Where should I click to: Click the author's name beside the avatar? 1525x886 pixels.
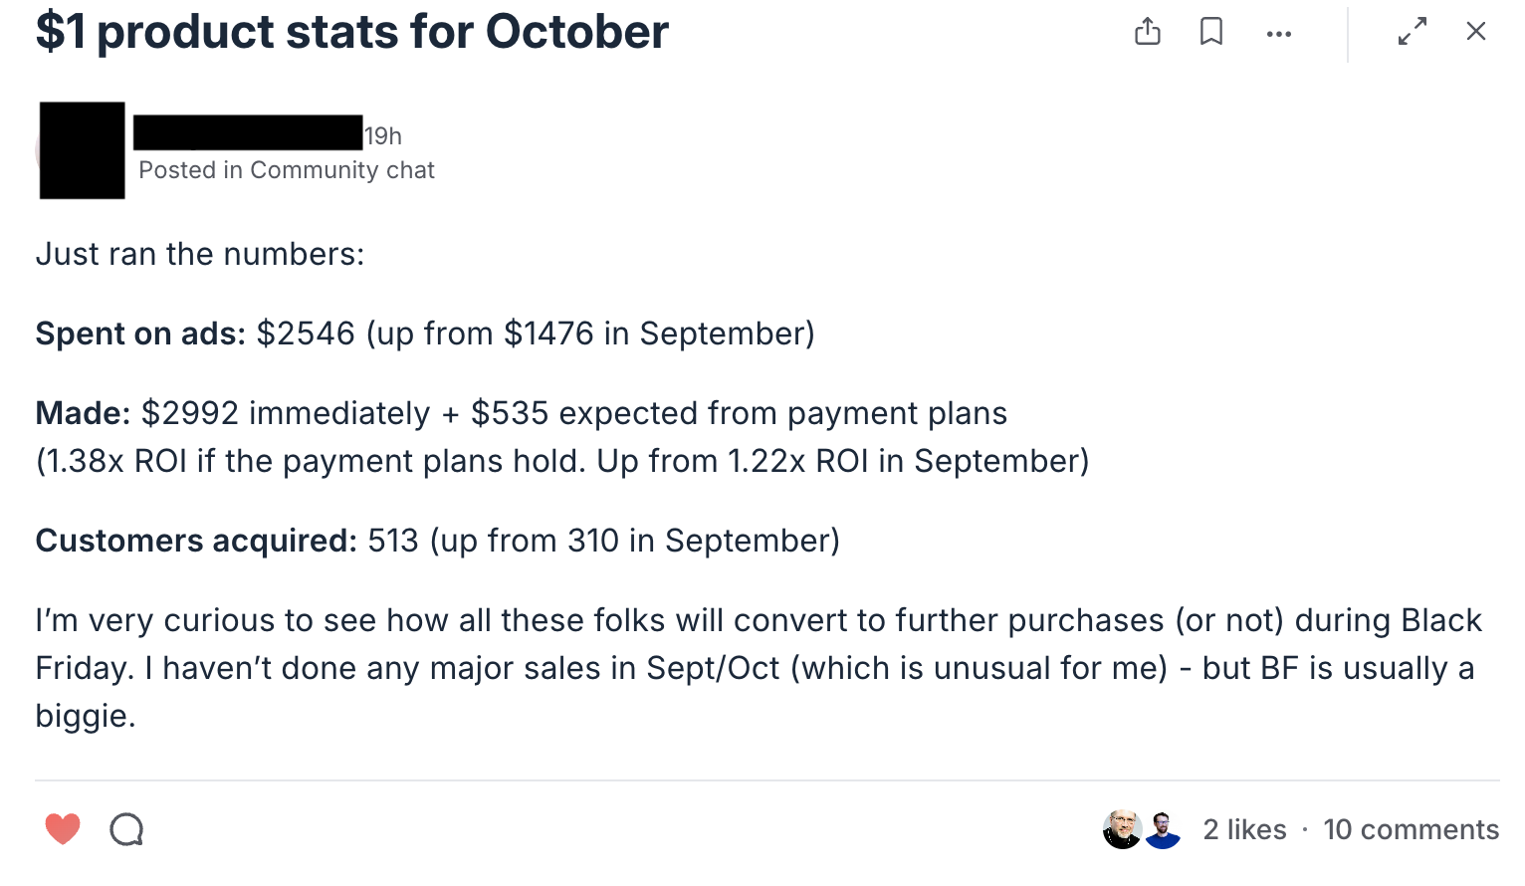pyautogui.click(x=248, y=133)
